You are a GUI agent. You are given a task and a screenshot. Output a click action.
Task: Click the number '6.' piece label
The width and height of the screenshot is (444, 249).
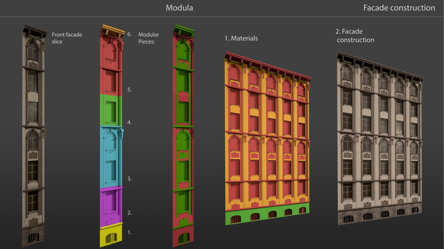click(x=129, y=34)
